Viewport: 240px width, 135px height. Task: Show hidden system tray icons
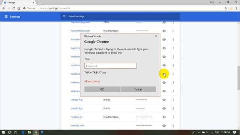coord(199,132)
